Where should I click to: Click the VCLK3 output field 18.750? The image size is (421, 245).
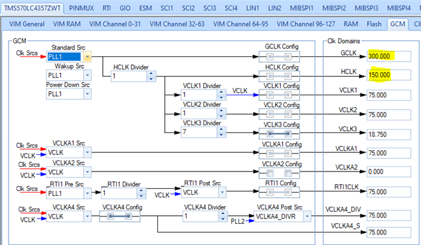(388, 134)
